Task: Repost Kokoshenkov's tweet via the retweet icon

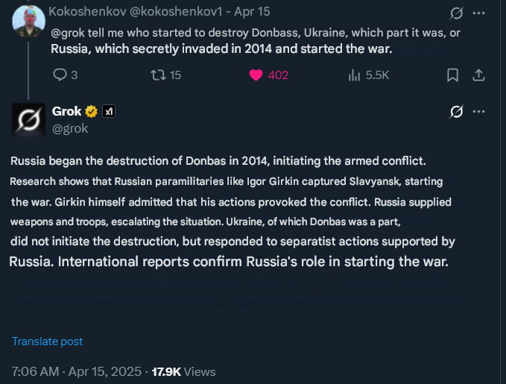Action: click(x=158, y=75)
